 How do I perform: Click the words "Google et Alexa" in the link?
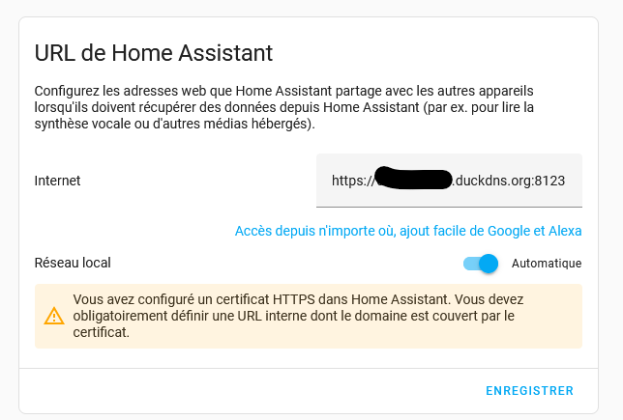pyautogui.click(x=535, y=231)
